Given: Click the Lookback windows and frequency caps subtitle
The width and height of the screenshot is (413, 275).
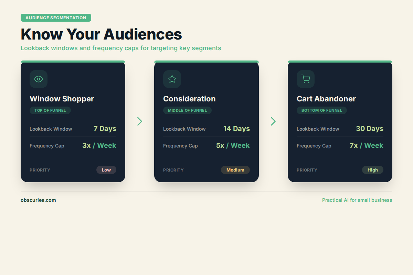Looking at the screenshot, I should (121, 48).
